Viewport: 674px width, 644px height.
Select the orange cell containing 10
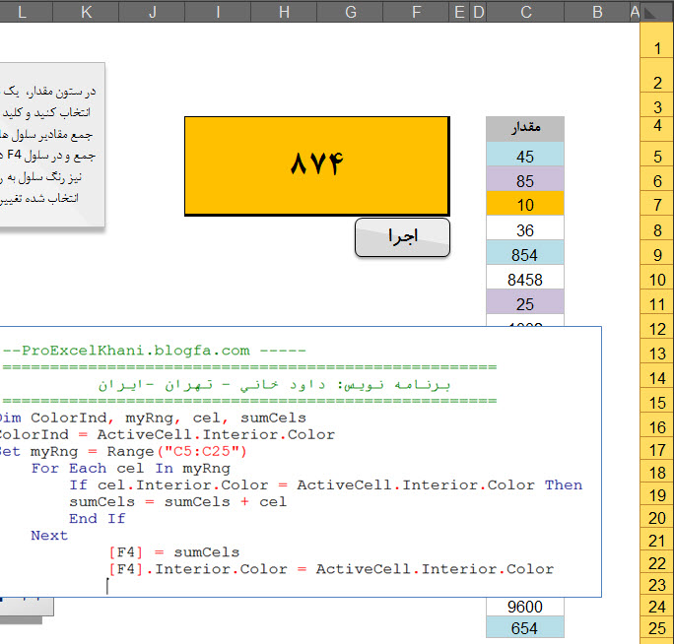[524, 205]
